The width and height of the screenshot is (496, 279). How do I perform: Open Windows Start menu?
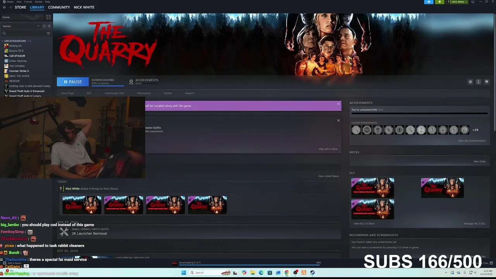pyautogui.click(x=184, y=273)
